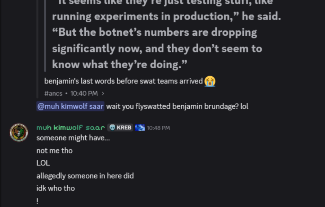Click the KREB server tag badge

coord(120,127)
